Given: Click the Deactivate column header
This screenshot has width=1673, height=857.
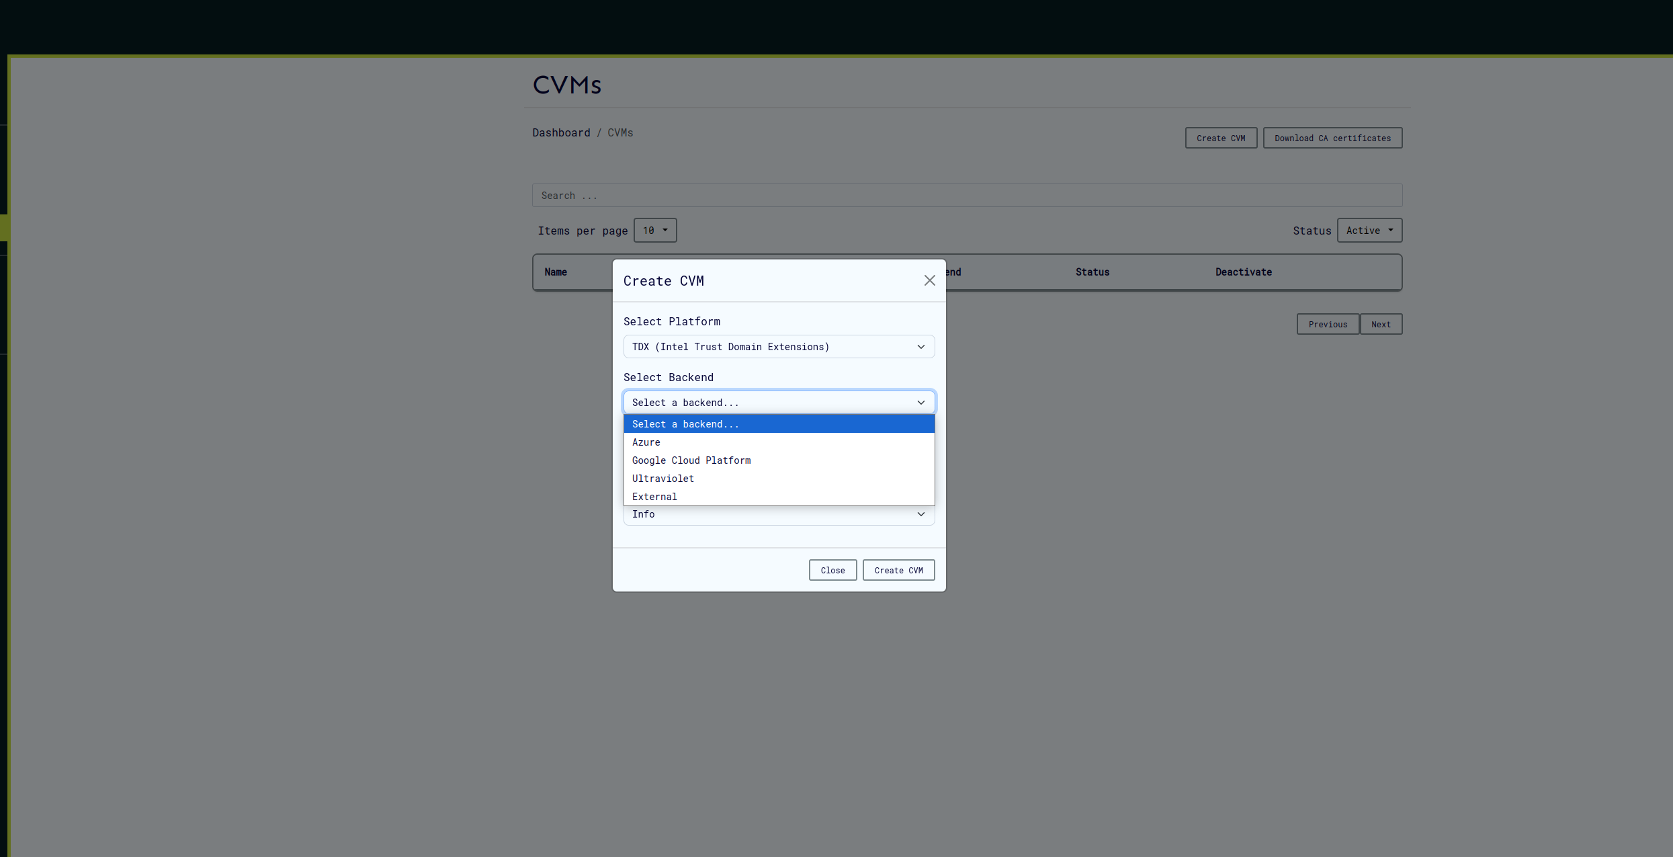Looking at the screenshot, I should coord(1244,272).
